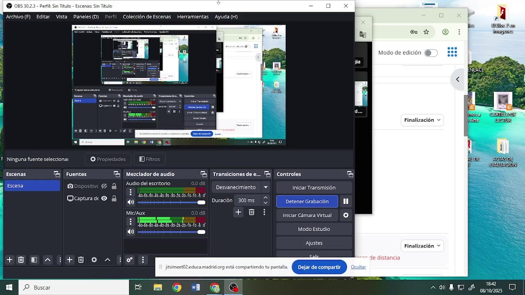Open the Herramientas menu

tap(193, 17)
